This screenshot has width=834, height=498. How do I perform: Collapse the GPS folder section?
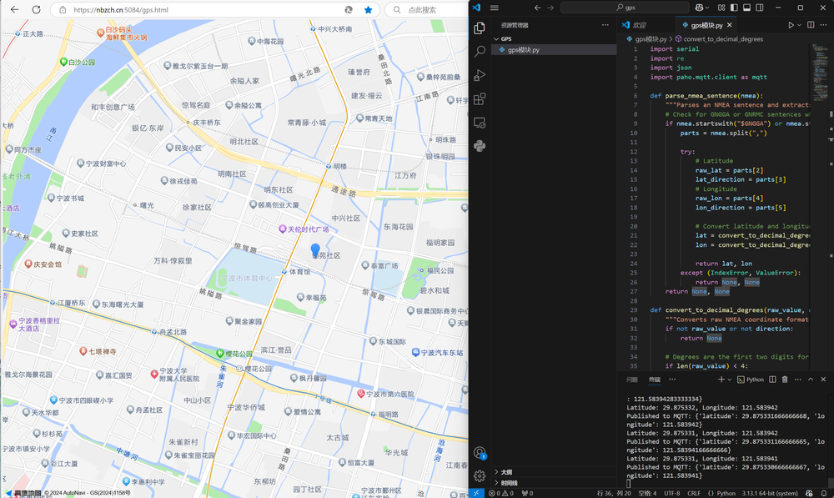point(553,39)
